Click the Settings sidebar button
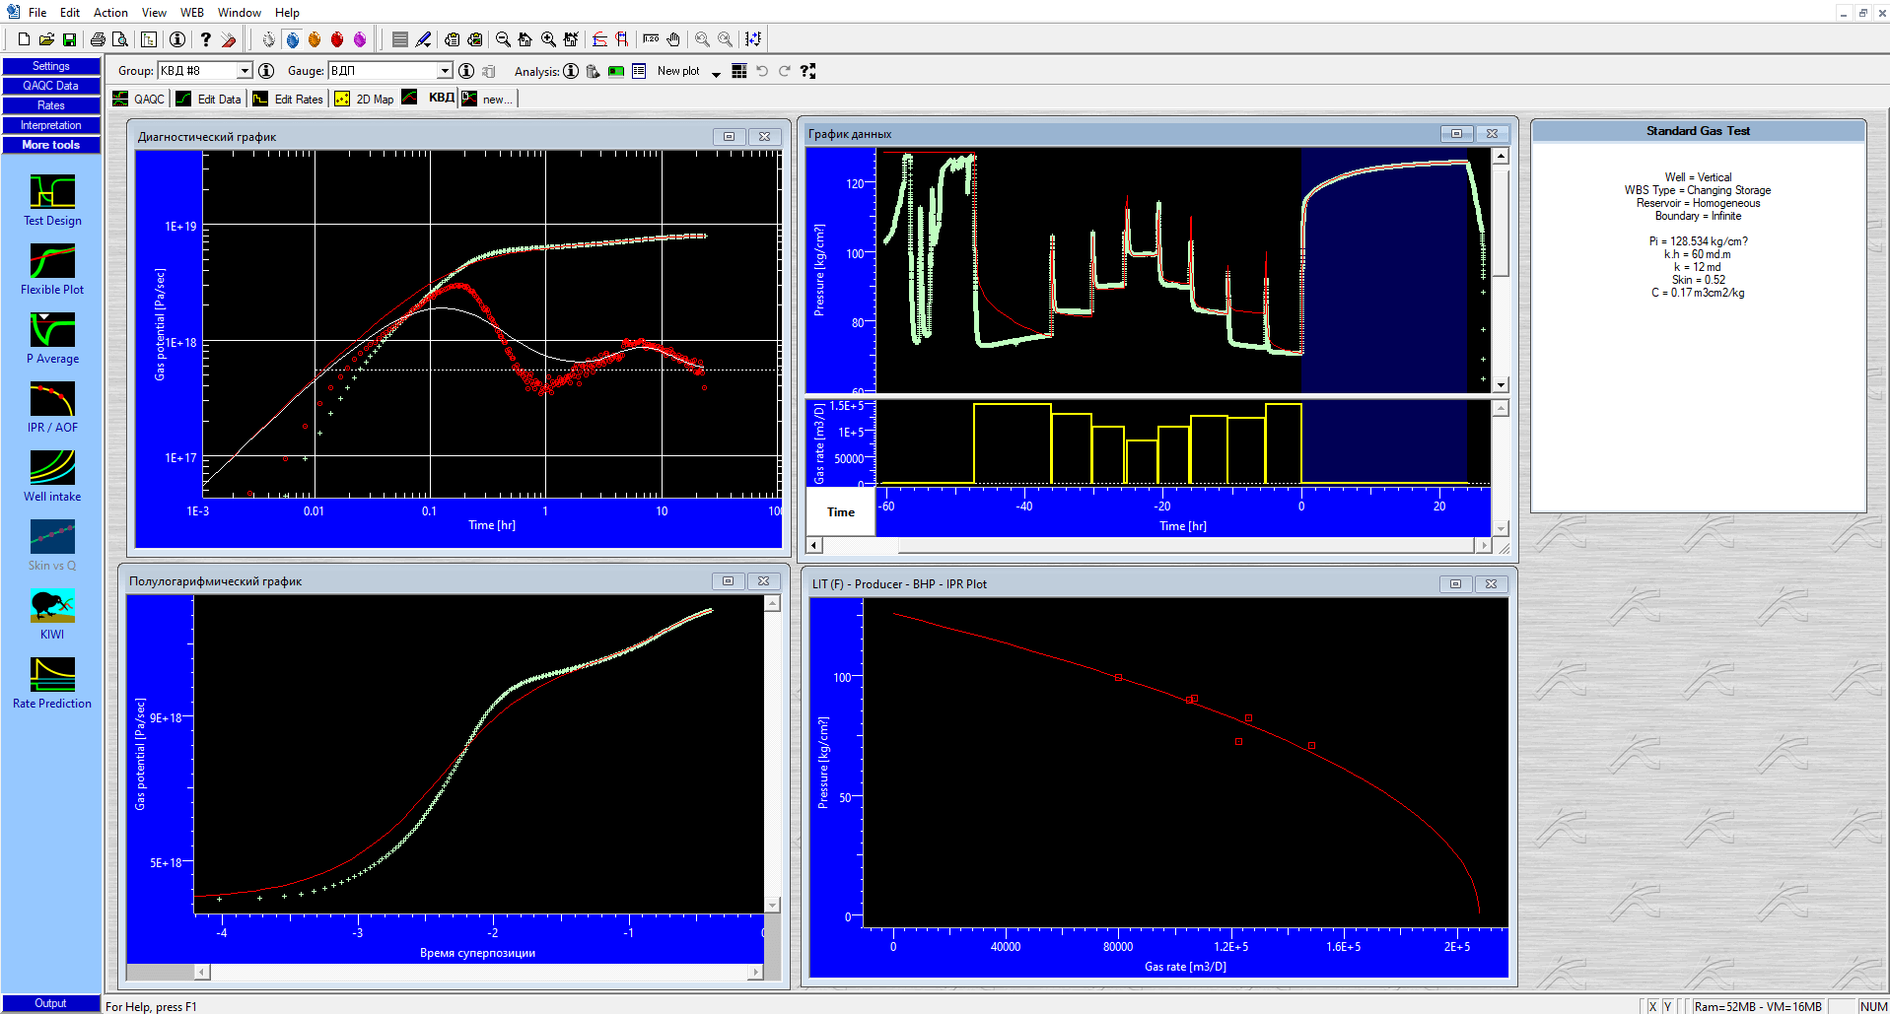Image resolution: width=1890 pixels, height=1014 pixels. (x=51, y=66)
